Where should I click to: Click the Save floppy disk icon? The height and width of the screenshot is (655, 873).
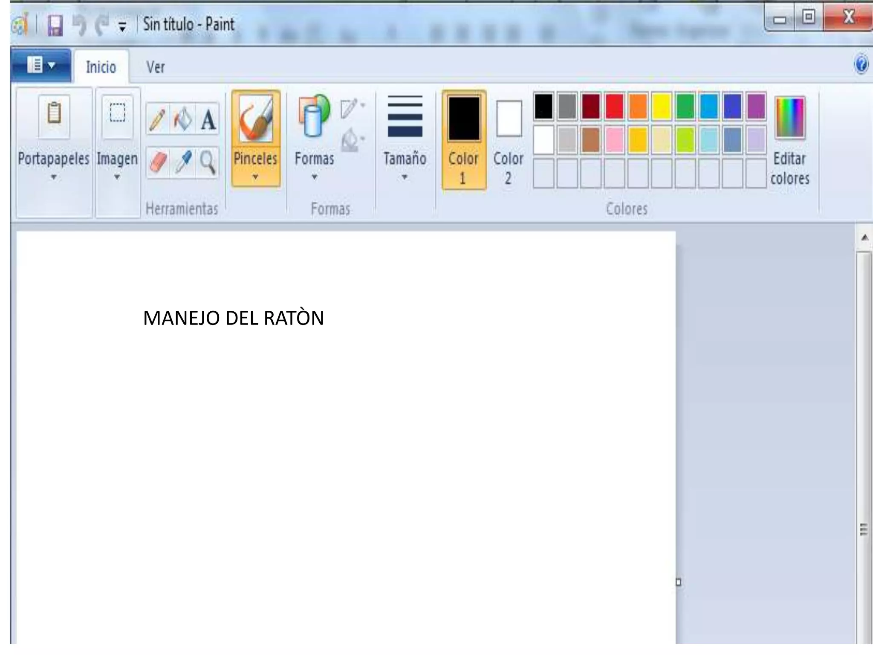tap(55, 26)
